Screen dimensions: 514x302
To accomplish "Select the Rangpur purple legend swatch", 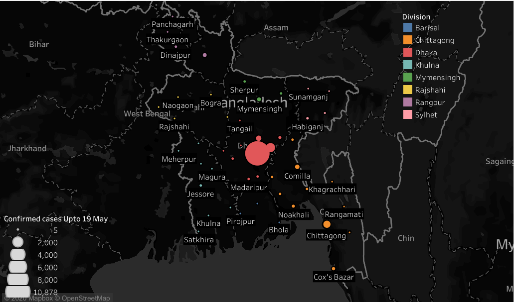I will [407, 102].
